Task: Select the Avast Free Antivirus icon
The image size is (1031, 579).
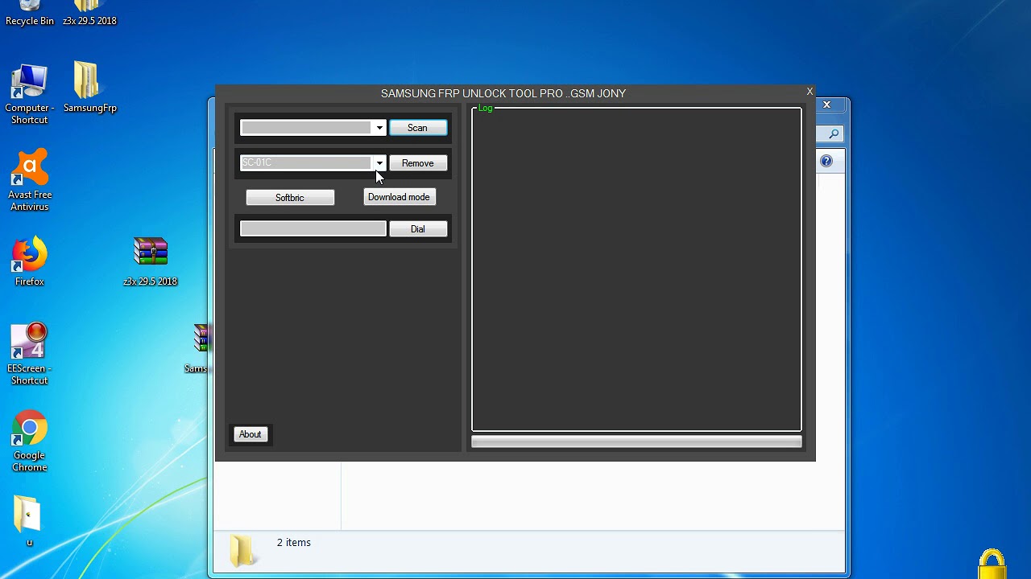Action: tap(30, 181)
